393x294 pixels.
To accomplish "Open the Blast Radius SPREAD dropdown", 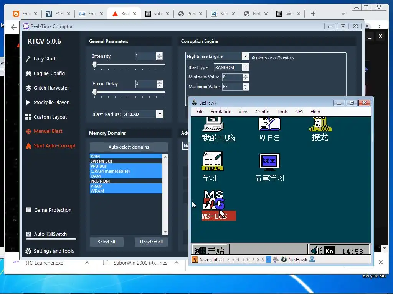I will tap(160, 114).
